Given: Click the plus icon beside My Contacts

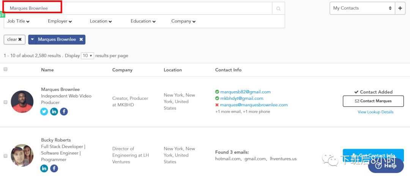Looking at the screenshot, I should 400,8.
